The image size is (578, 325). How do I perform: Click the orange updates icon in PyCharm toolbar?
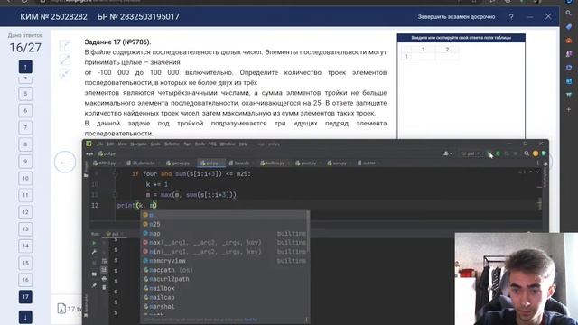536,153
